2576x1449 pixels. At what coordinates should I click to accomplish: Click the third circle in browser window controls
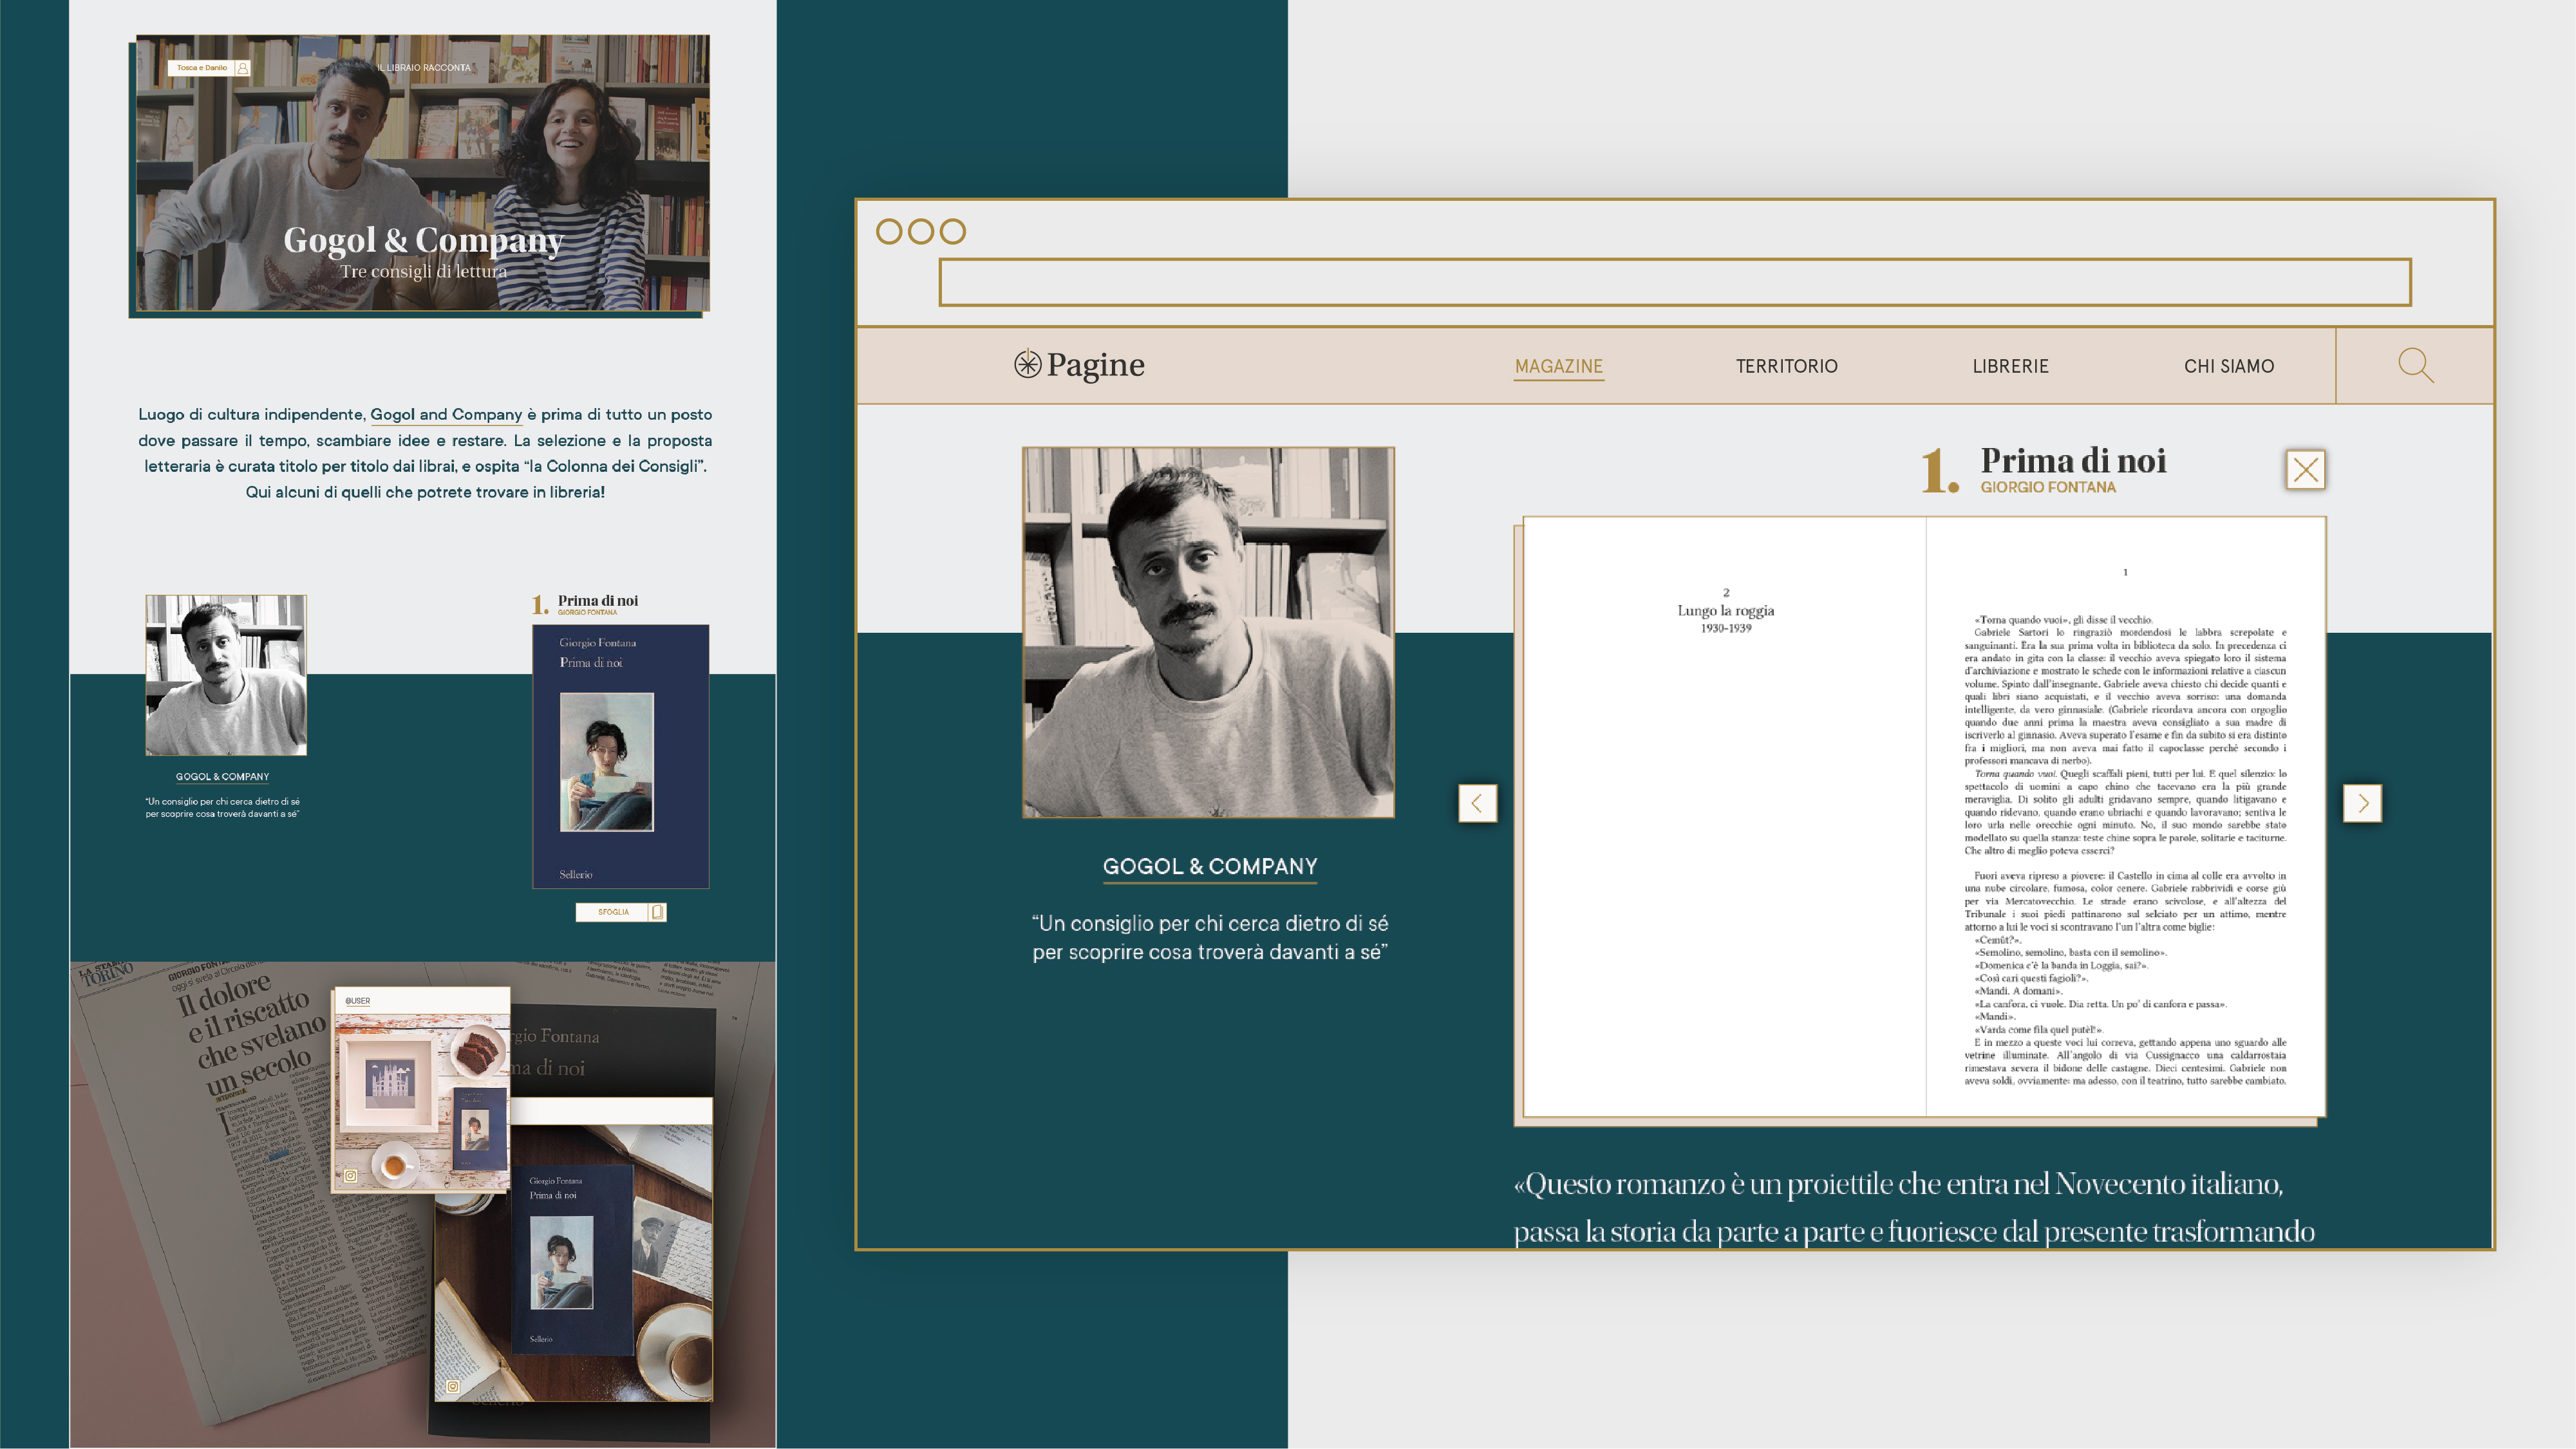[953, 232]
